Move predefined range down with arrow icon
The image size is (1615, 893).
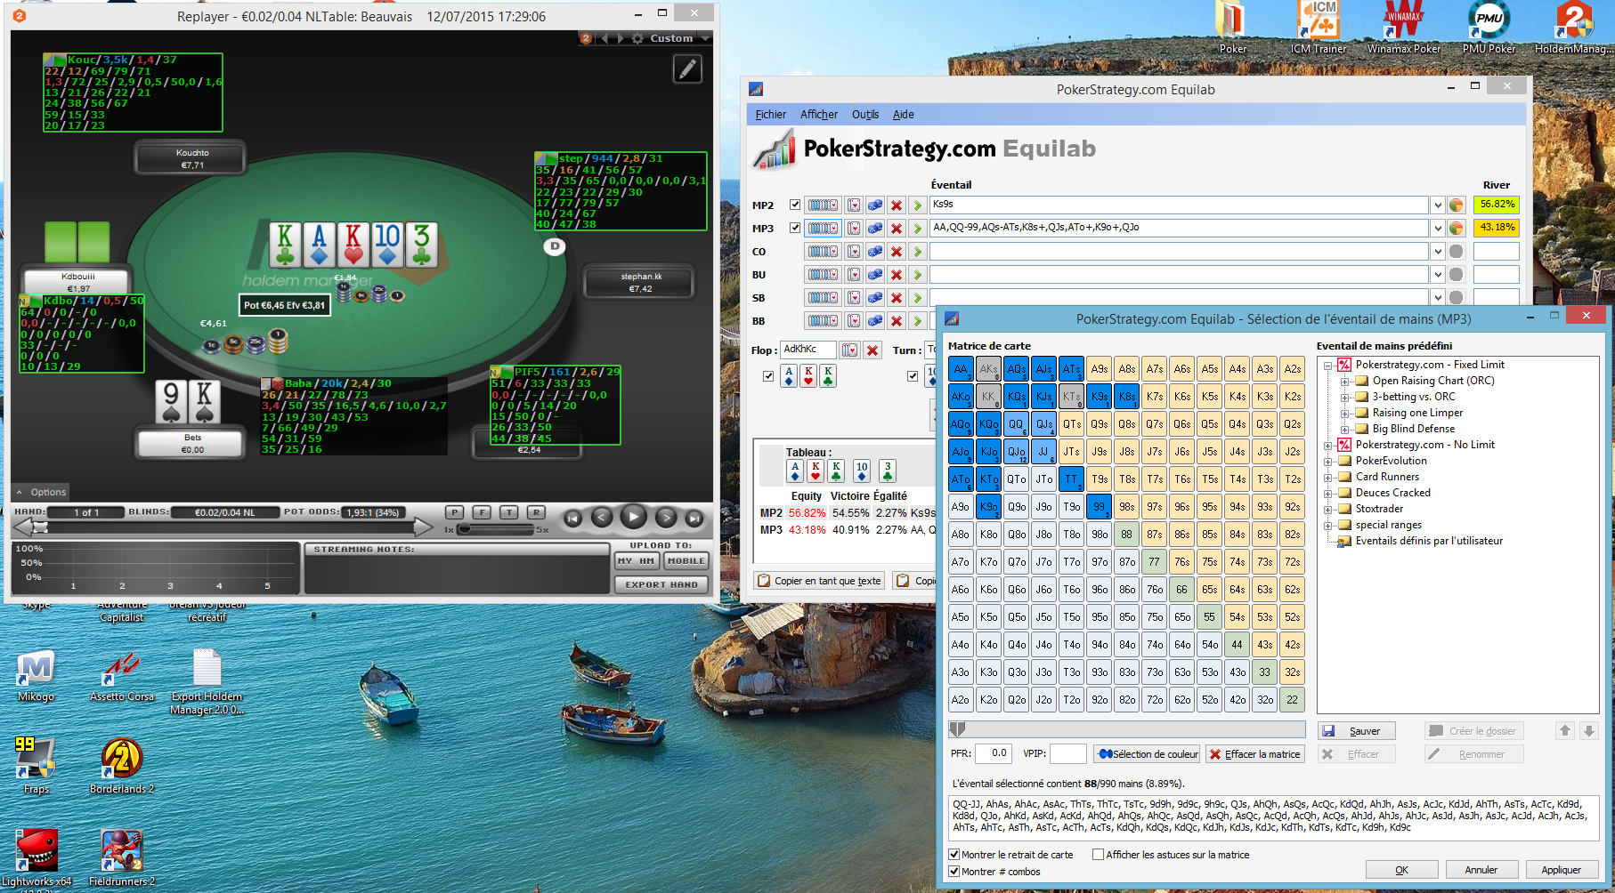click(x=1589, y=731)
